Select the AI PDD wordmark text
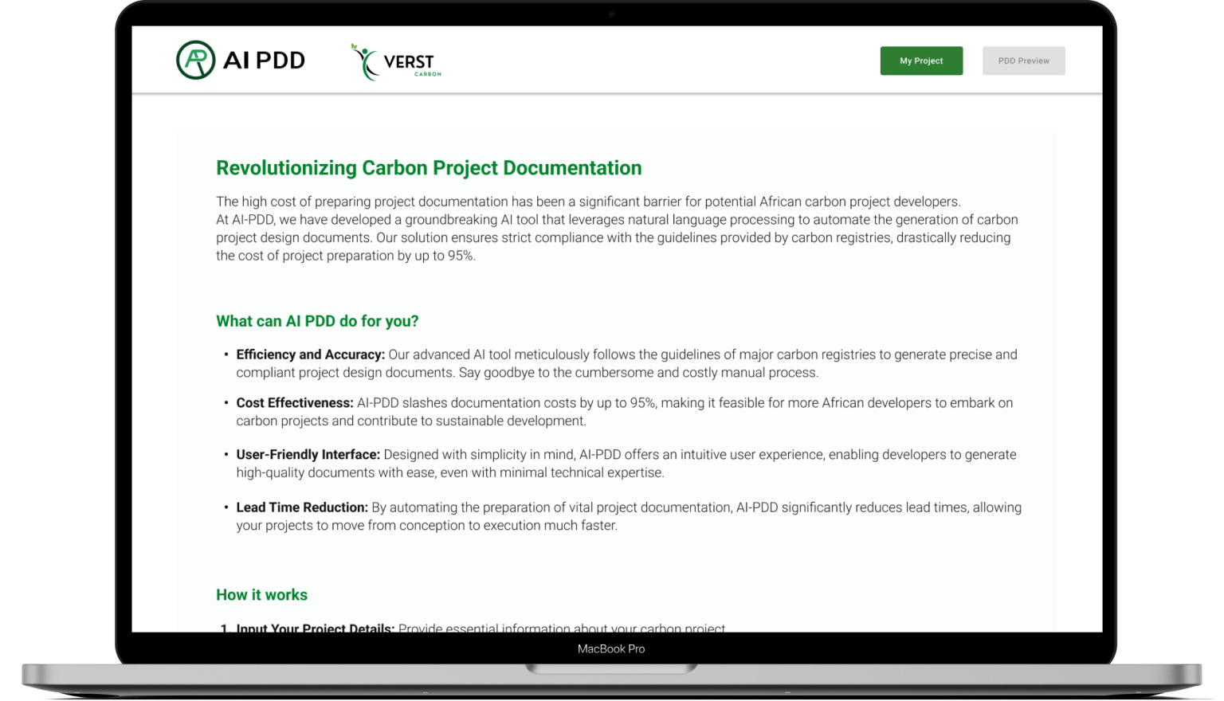 coord(265,60)
